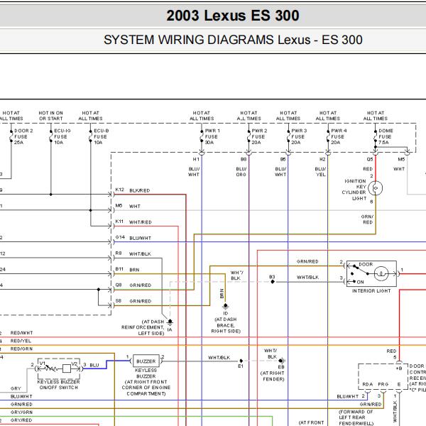Click the DOOR 2 fuse 25A label
This screenshot has height=426, width=426.
23,136
